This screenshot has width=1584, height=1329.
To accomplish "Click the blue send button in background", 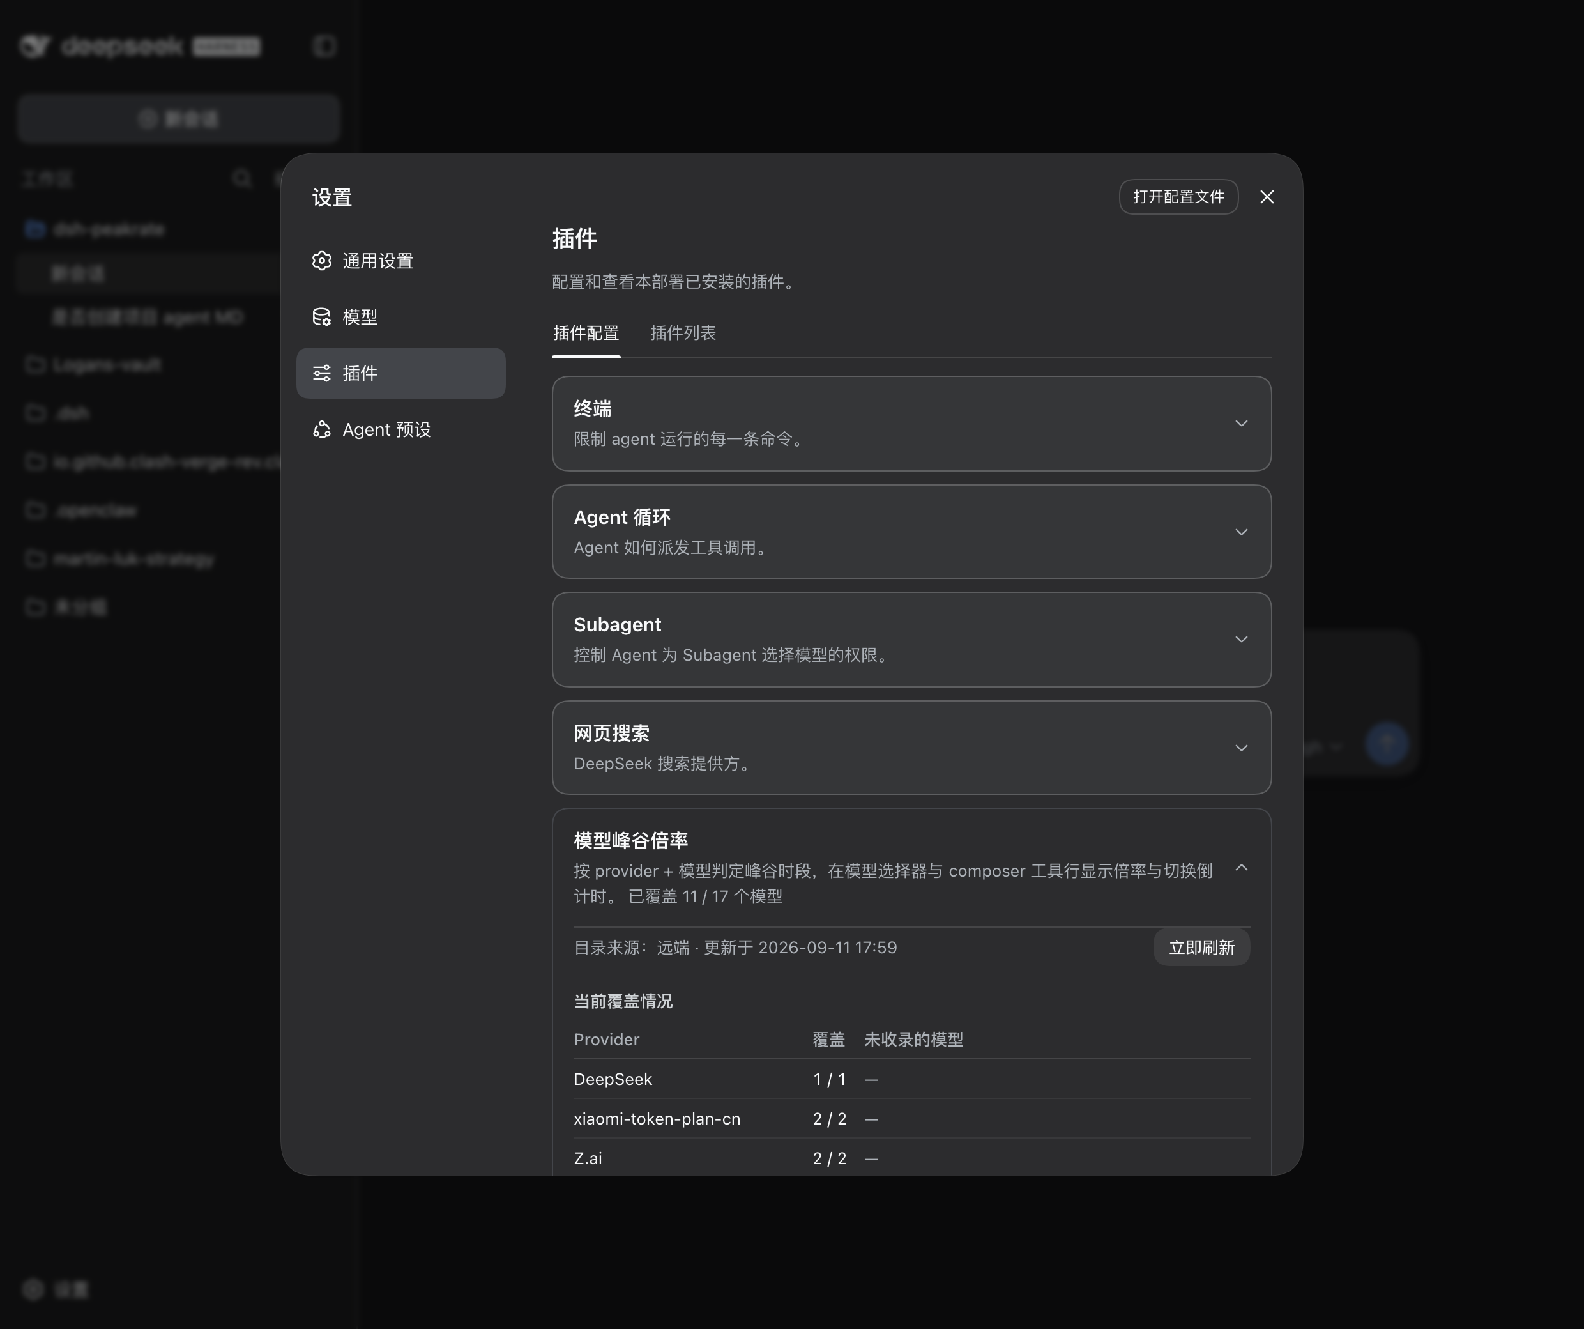I will coord(1387,745).
